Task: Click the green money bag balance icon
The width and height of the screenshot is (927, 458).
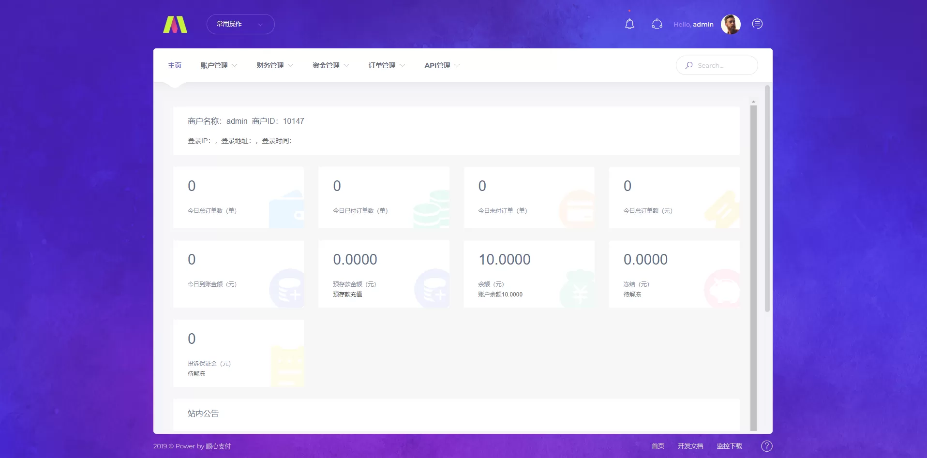Action: [578, 289]
